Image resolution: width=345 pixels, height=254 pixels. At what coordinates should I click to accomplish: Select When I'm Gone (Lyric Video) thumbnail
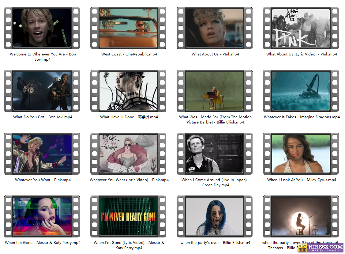tap(128, 216)
